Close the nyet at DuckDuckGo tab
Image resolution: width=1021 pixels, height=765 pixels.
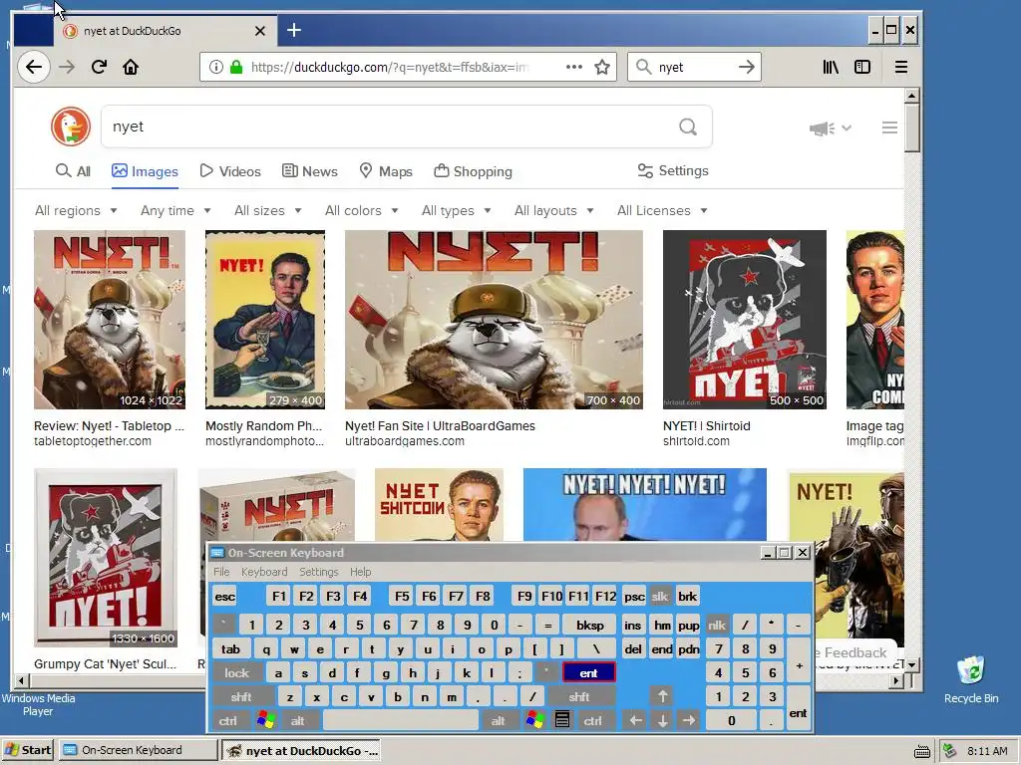[x=260, y=31]
